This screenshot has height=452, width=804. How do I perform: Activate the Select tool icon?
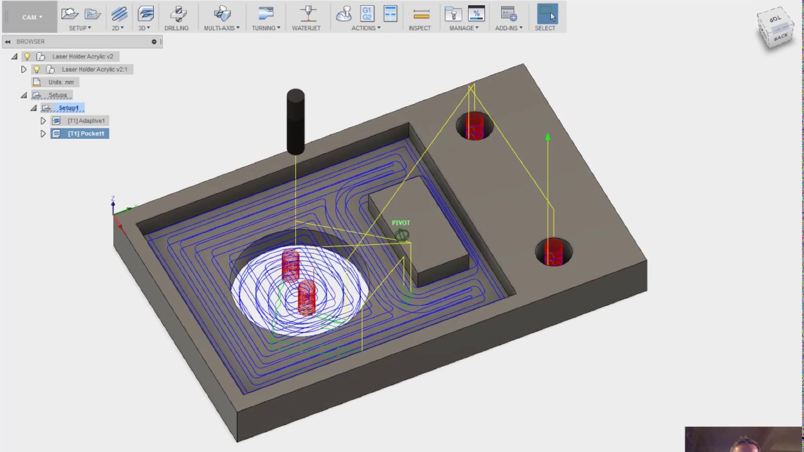546,14
